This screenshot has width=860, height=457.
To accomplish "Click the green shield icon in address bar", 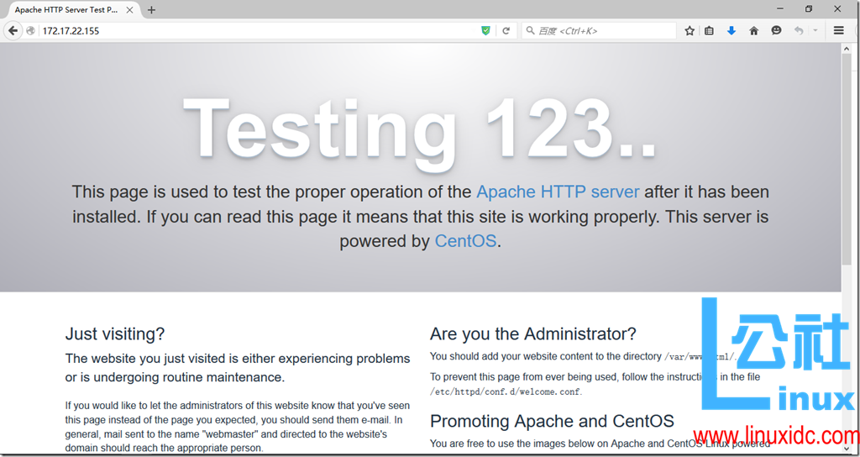I will click(485, 31).
